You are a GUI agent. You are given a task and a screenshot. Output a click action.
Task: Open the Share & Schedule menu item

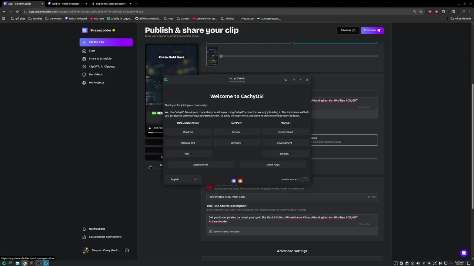[100, 59]
